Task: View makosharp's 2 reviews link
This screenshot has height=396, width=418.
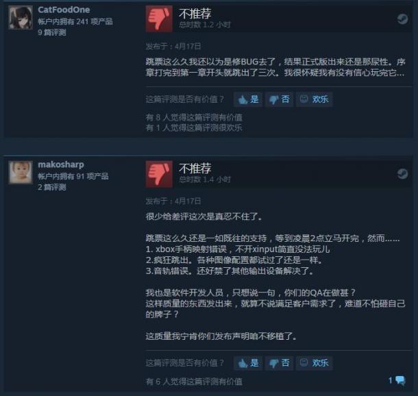Action: (x=51, y=187)
